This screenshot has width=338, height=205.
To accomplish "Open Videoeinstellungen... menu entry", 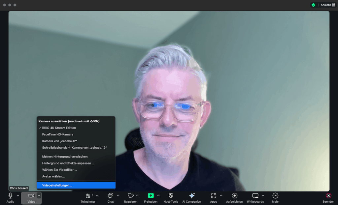I will (x=57, y=186).
